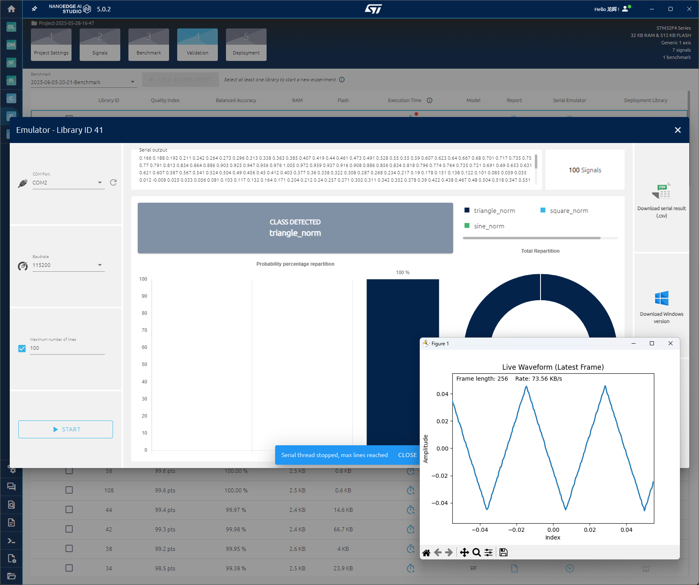Image resolution: width=699 pixels, height=585 pixels.
Task: Open the DL sidebar section
Action: pyautogui.click(x=11, y=27)
